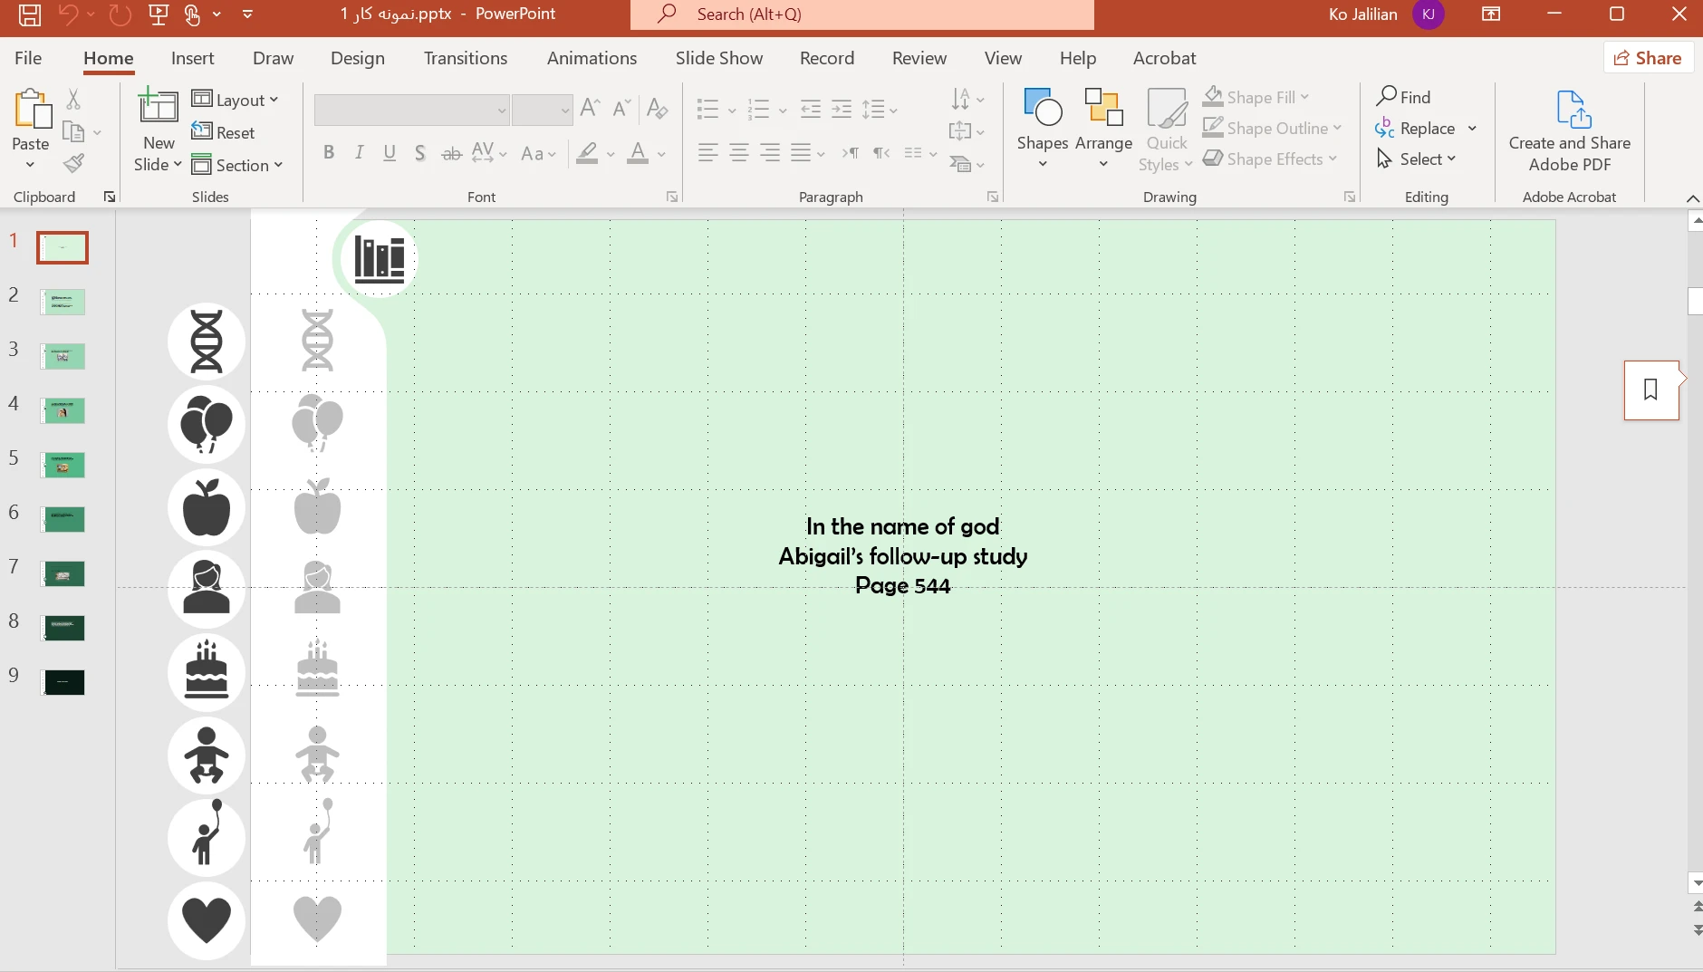
Task: Select the books icon at slide top
Action: 380,259
